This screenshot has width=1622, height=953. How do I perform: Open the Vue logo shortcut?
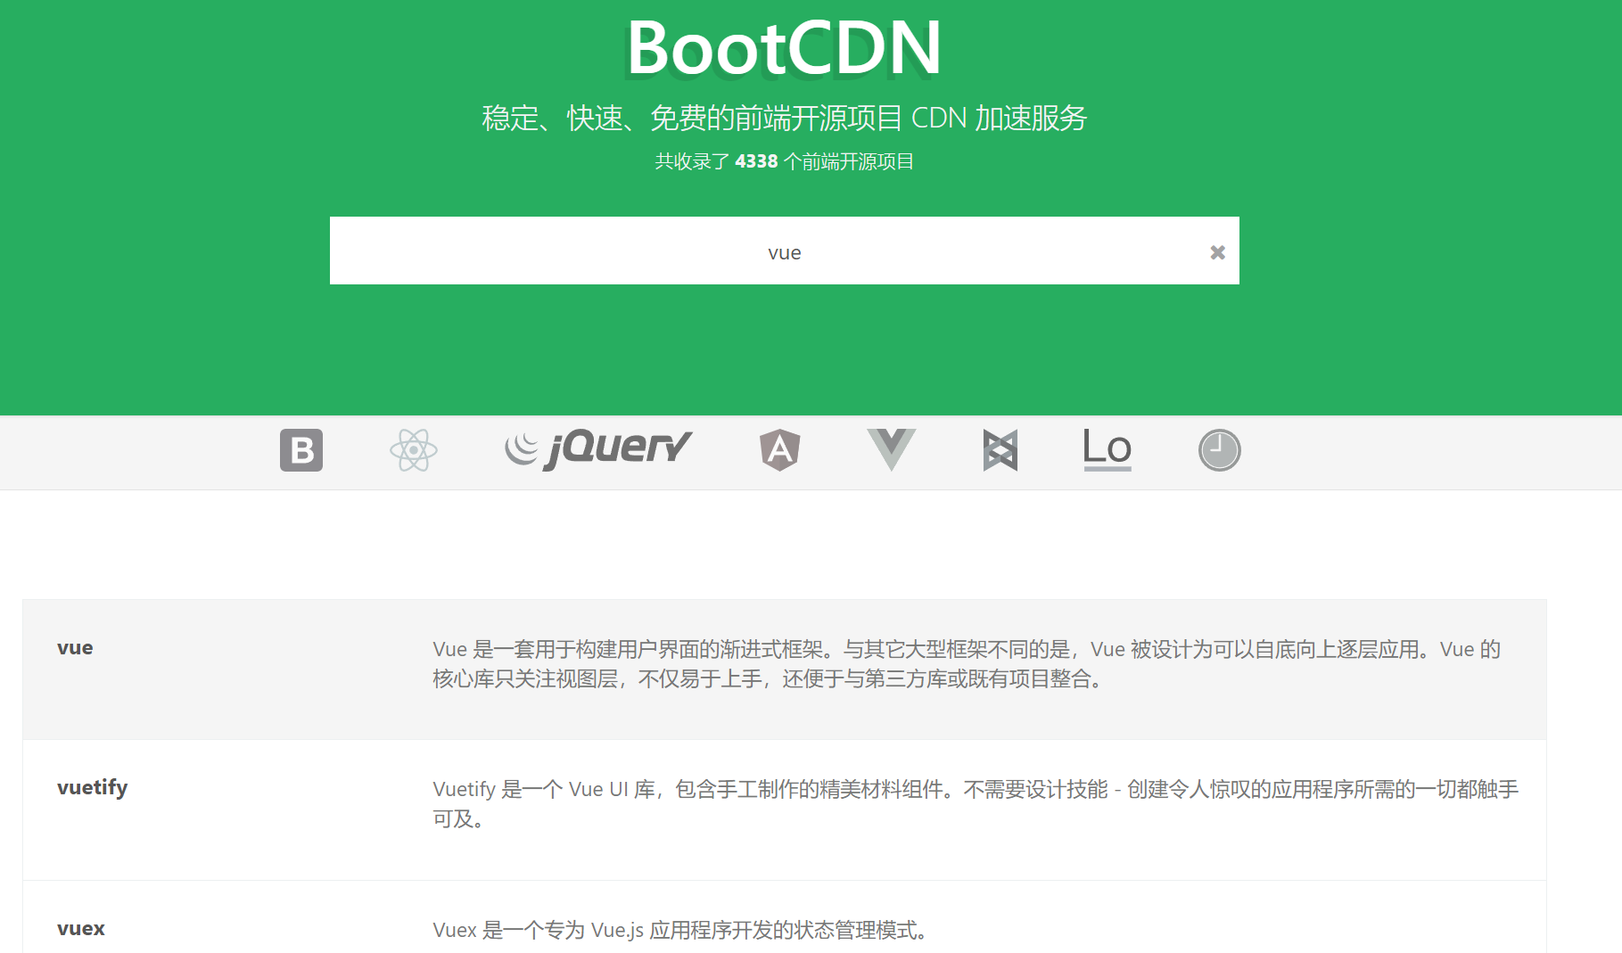click(x=892, y=449)
